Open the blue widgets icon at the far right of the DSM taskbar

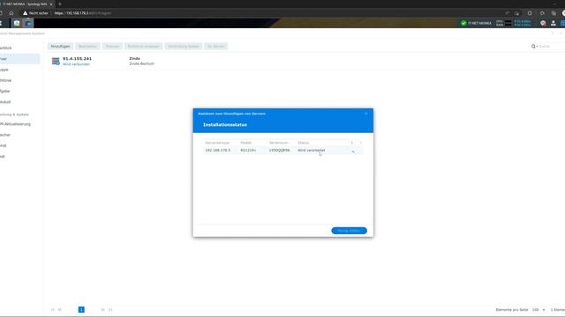563,23
